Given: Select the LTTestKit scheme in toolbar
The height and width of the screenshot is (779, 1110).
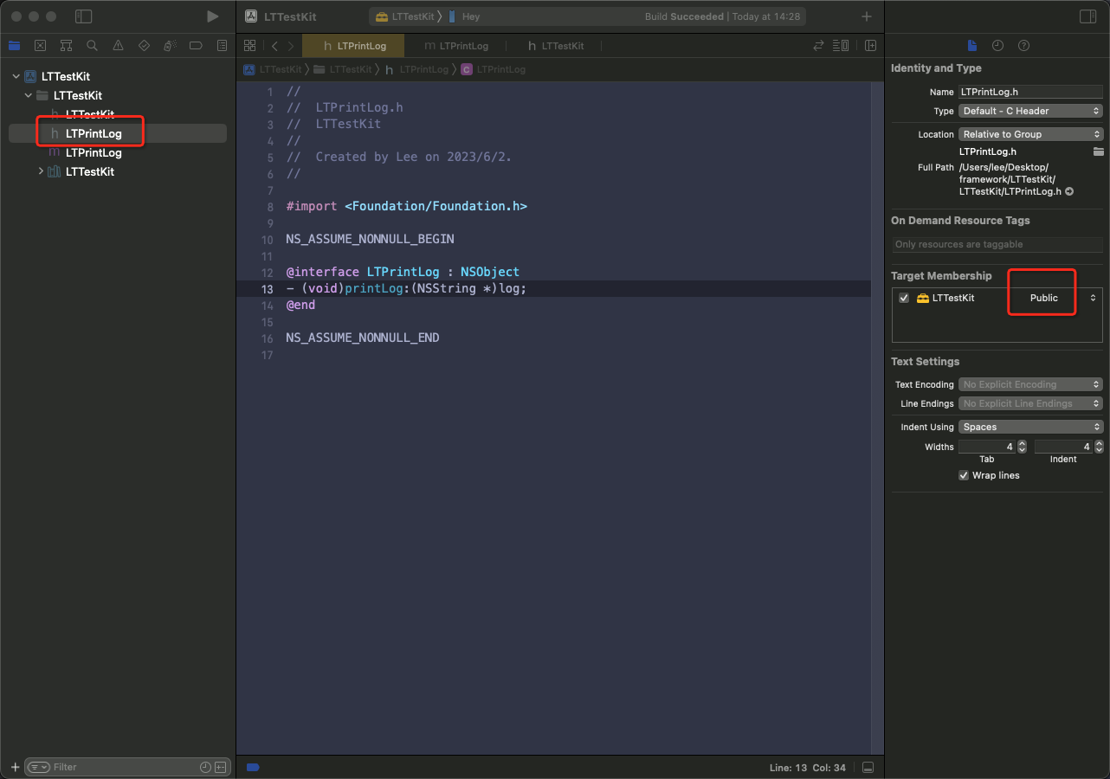Looking at the screenshot, I should click(x=405, y=16).
